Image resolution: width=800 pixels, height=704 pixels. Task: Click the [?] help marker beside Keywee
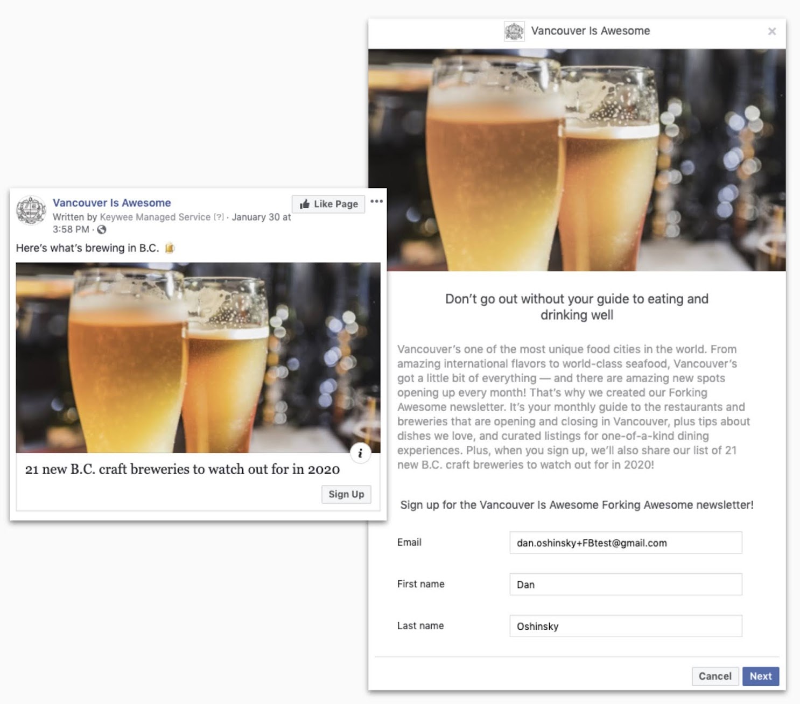(x=219, y=217)
